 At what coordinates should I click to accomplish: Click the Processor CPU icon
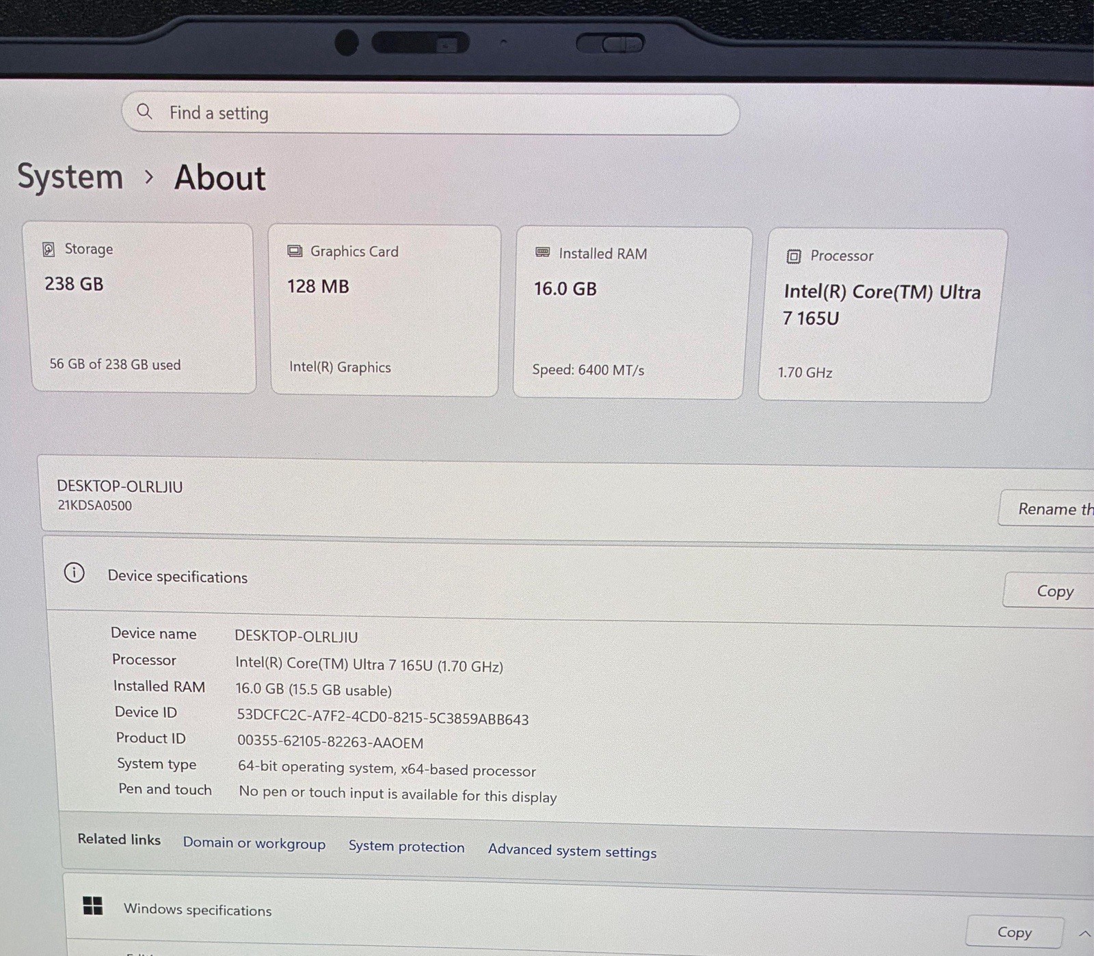point(793,256)
